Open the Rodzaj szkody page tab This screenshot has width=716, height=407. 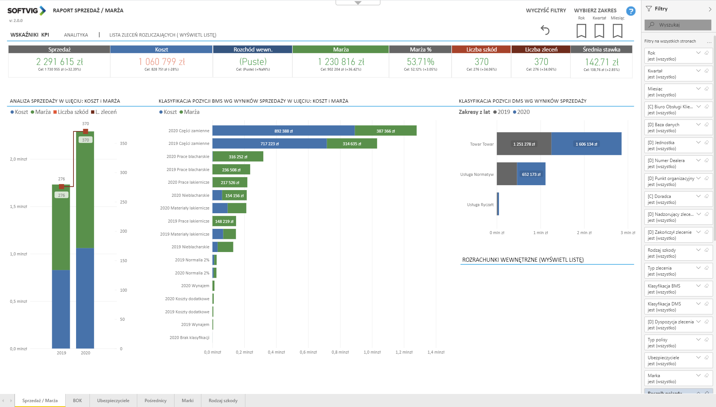pos(223,400)
